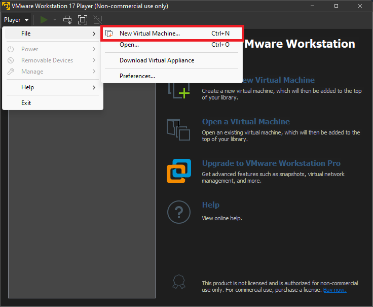Click the VMware Workstation Pro logo icon
The width and height of the screenshot is (373, 307).
click(x=179, y=171)
